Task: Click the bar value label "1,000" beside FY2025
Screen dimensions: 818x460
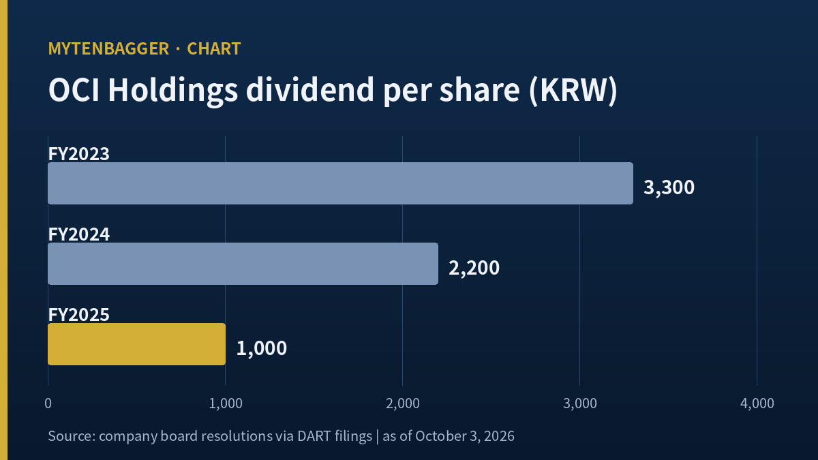Action: tap(262, 349)
